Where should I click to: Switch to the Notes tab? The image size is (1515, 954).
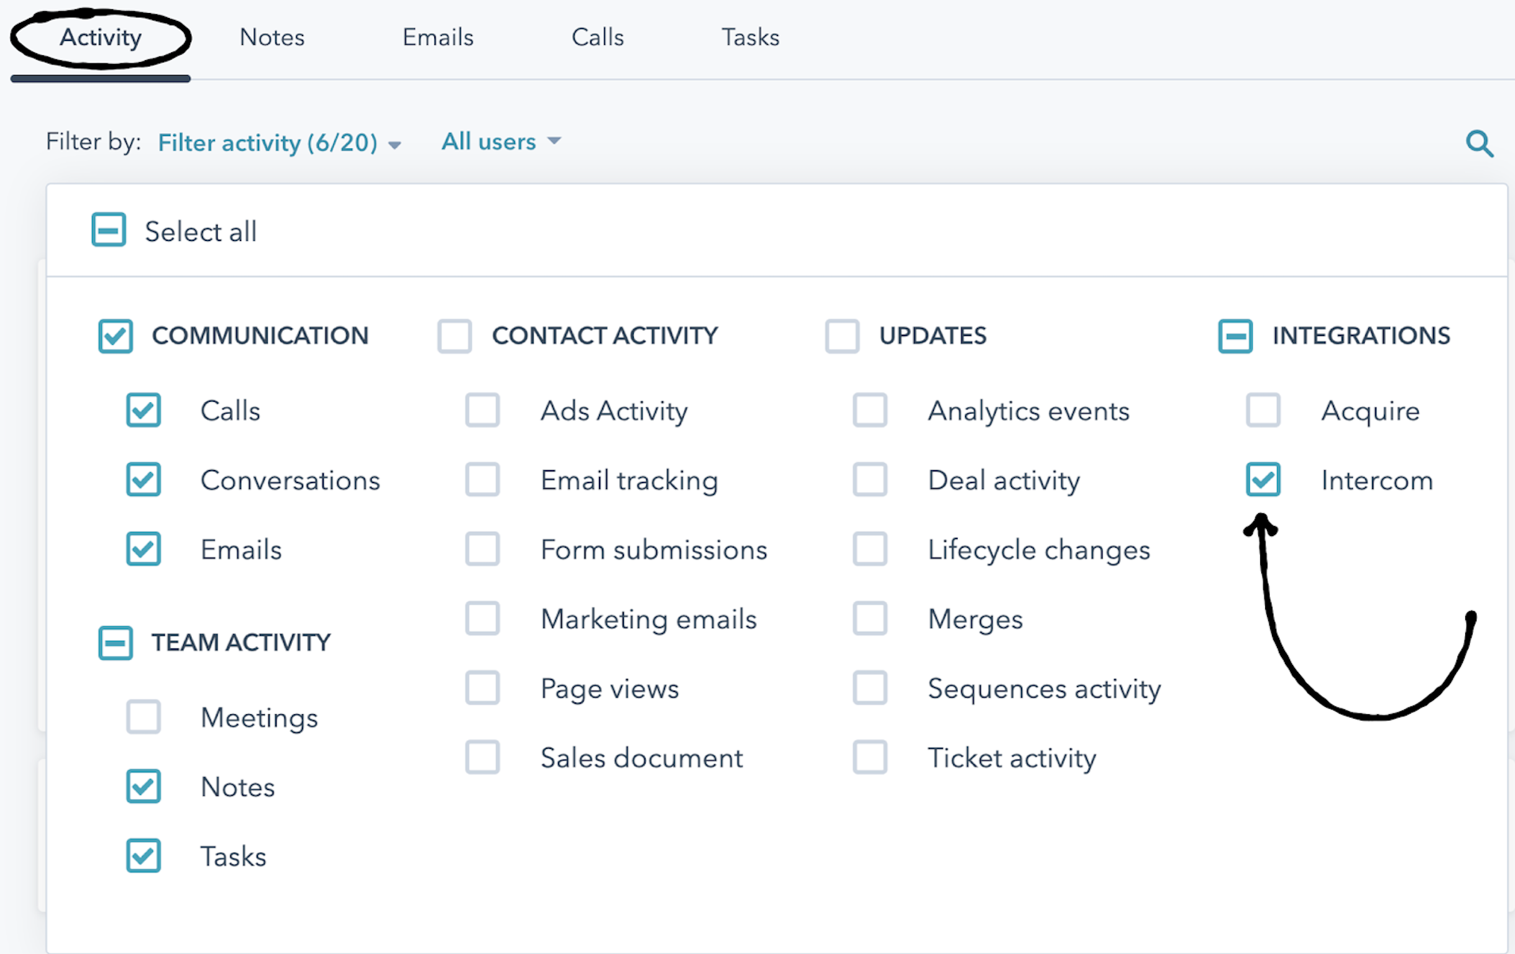coord(272,36)
